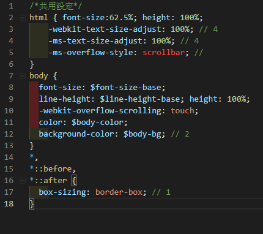Screen dimensions: 263x234
Task: Click the closing brace on line 18
Action: [32, 204]
